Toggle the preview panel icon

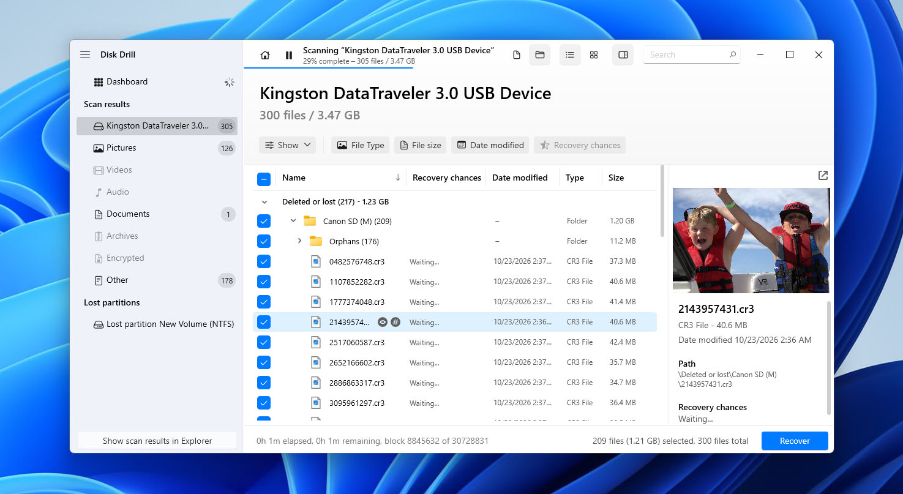click(x=623, y=55)
